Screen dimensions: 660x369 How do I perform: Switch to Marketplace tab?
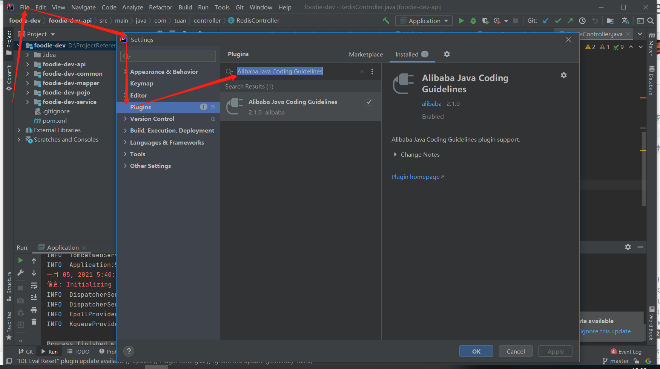click(x=366, y=54)
